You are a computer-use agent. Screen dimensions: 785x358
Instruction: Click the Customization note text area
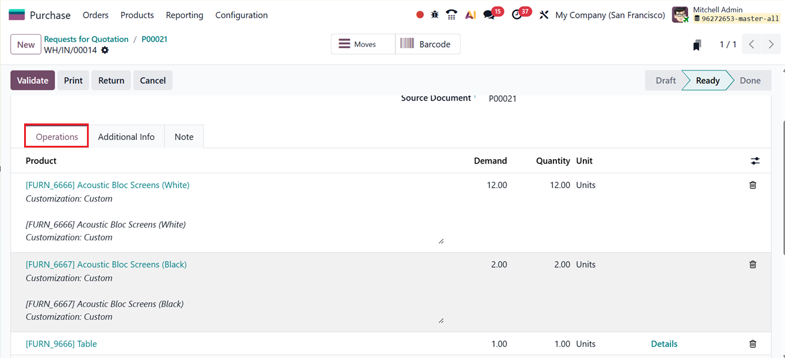[x=235, y=230]
